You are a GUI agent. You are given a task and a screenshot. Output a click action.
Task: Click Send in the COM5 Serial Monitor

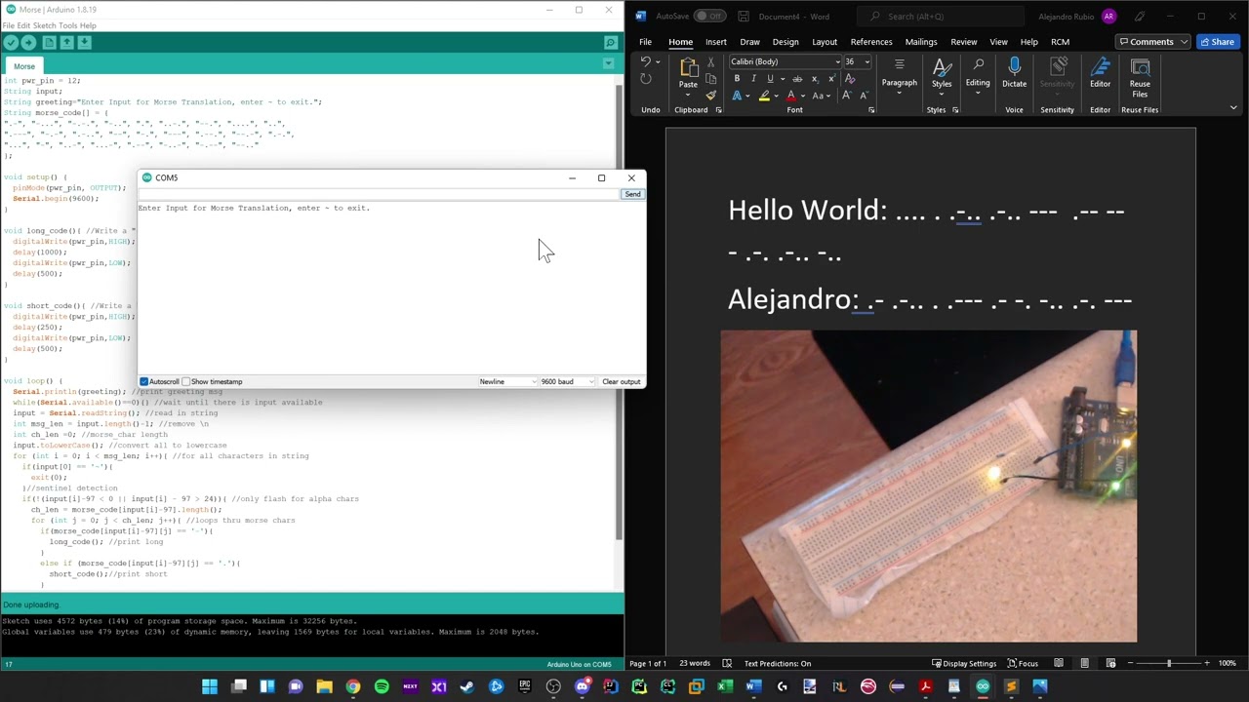click(632, 194)
